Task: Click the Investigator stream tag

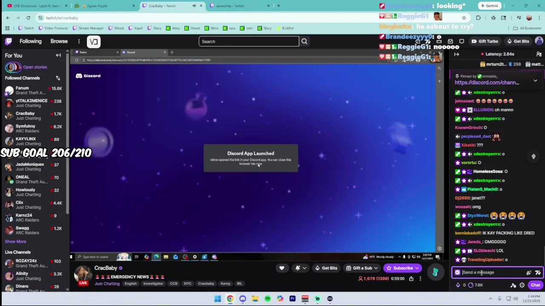Action: 153,283
